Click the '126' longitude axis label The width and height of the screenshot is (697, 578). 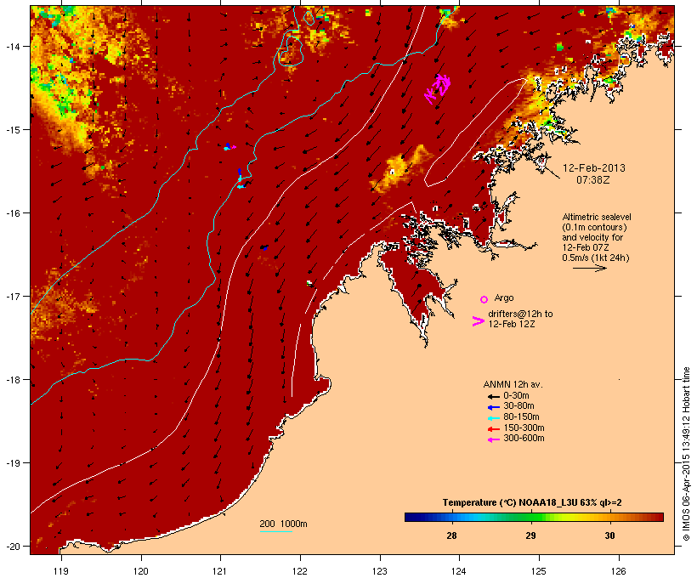(x=618, y=571)
